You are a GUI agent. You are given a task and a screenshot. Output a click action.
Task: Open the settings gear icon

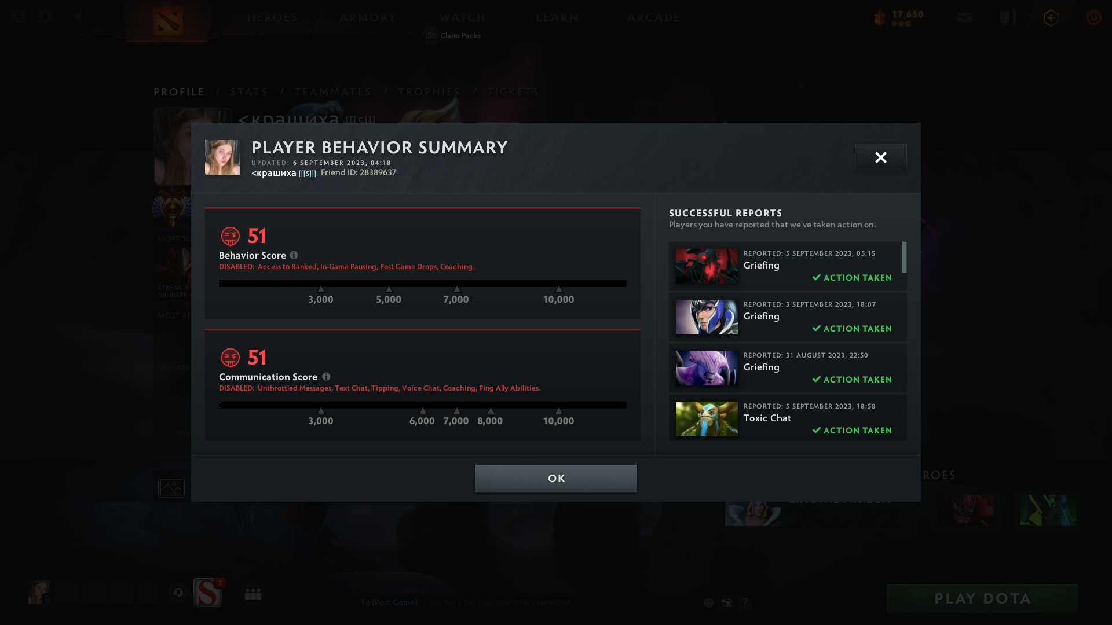pyautogui.click(x=45, y=17)
